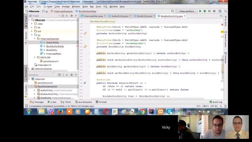Open Project Structure from the toolbar icon
The width and height of the screenshot is (252, 142).
point(220,11)
